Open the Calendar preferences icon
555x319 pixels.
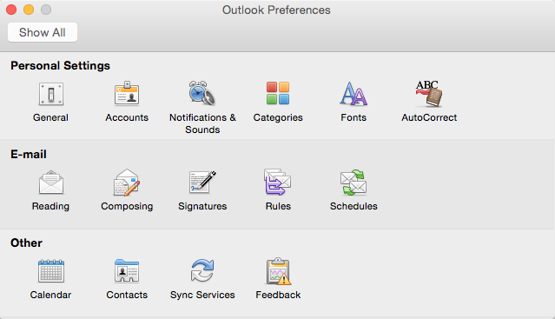[51, 271]
